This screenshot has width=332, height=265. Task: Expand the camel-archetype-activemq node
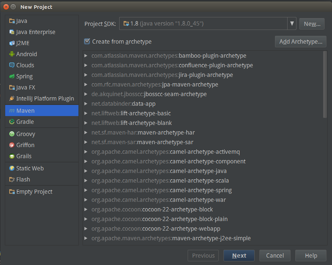click(86, 152)
